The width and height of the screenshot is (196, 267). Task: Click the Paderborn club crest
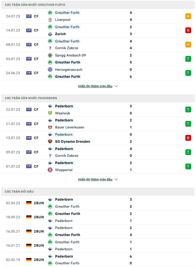point(50,106)
